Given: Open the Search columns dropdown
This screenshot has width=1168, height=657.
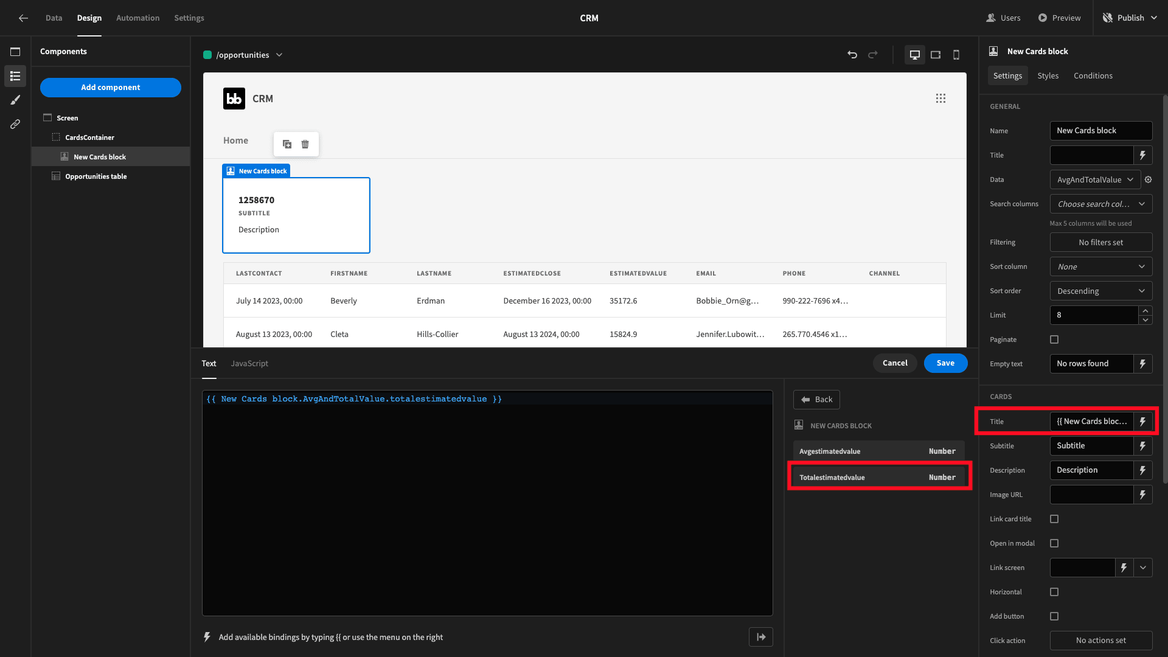Looking at the screenshot, I should pos(1101,204).
